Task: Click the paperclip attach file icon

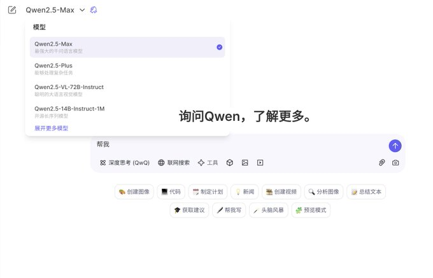Action: [382, 163]
